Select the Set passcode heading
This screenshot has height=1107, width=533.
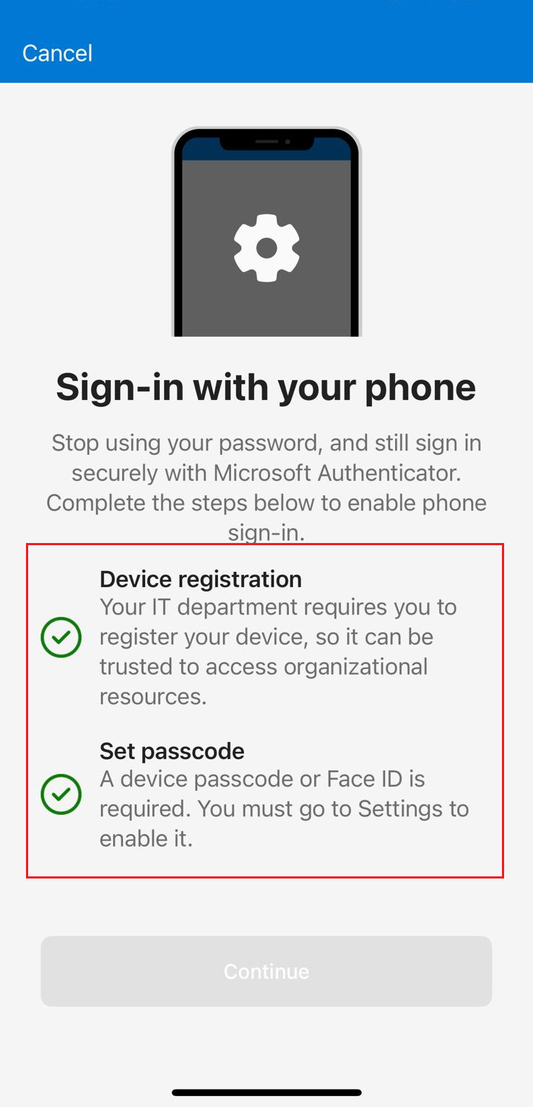pos(172,751)
